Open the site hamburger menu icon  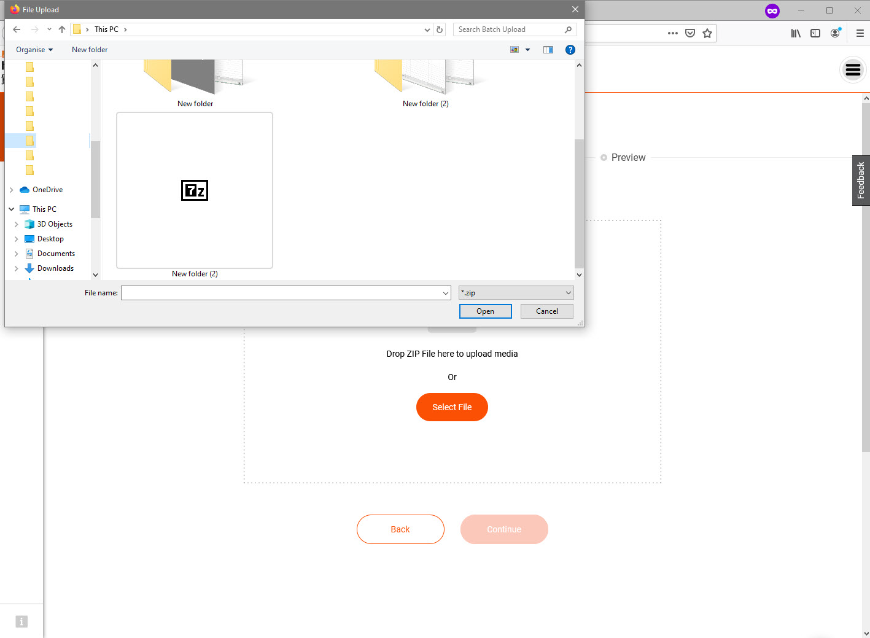[853, 70]
